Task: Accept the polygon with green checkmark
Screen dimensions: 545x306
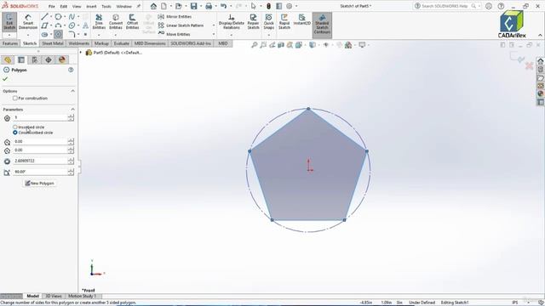Action: [5, 79]
